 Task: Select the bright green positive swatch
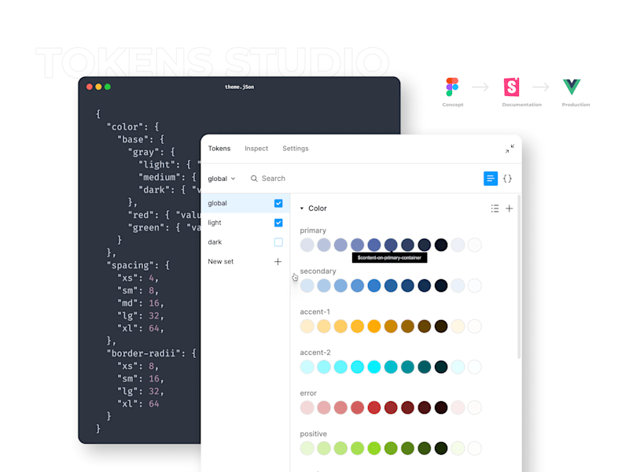coord(374,448)
